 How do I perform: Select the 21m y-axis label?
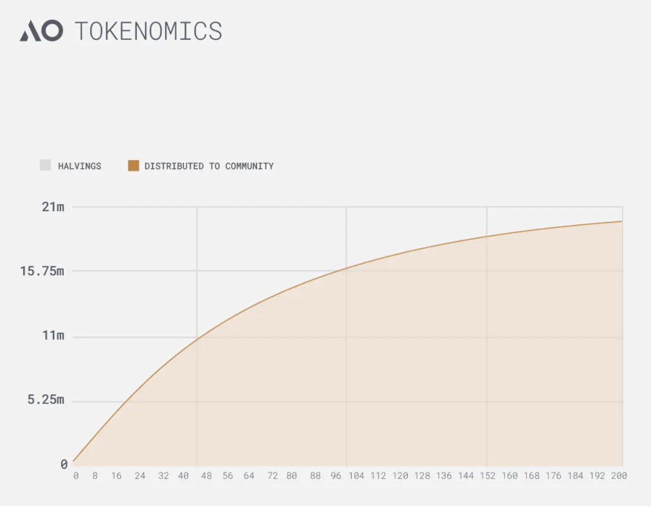pos(53,207)
